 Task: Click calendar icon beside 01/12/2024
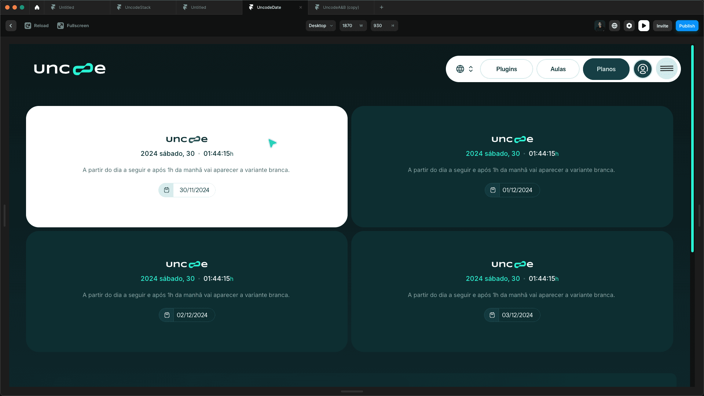click(x=493, y=190)
